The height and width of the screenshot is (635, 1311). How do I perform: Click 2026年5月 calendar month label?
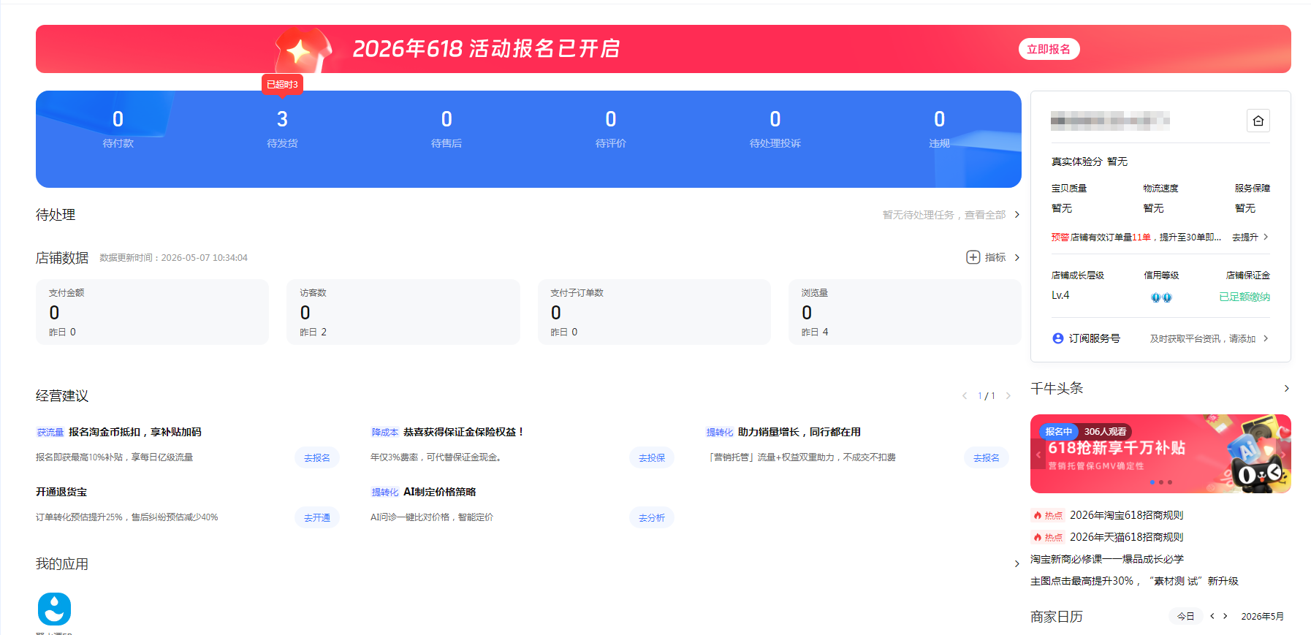pyautogui.click(x=1262, y=616)
